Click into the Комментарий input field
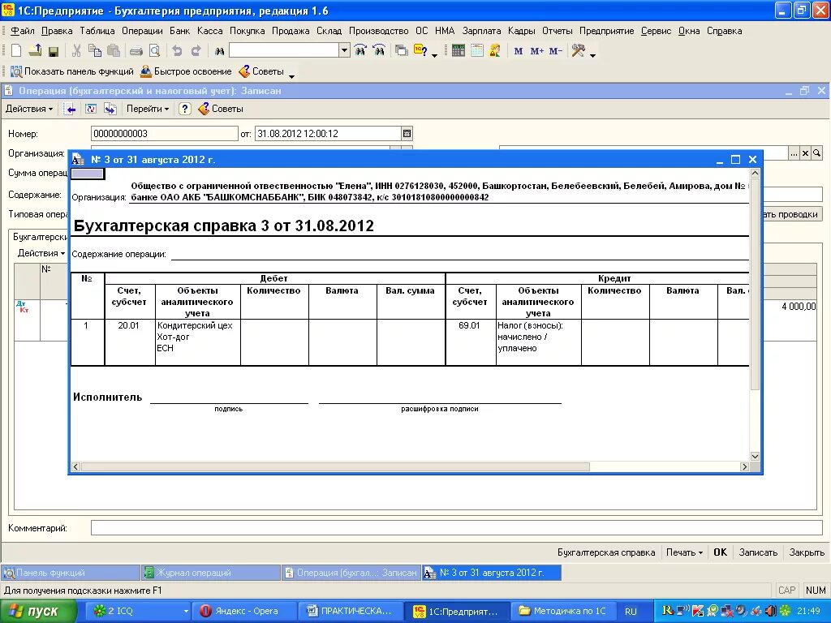This screenshot has width=831, height=623. click(456, 527)
